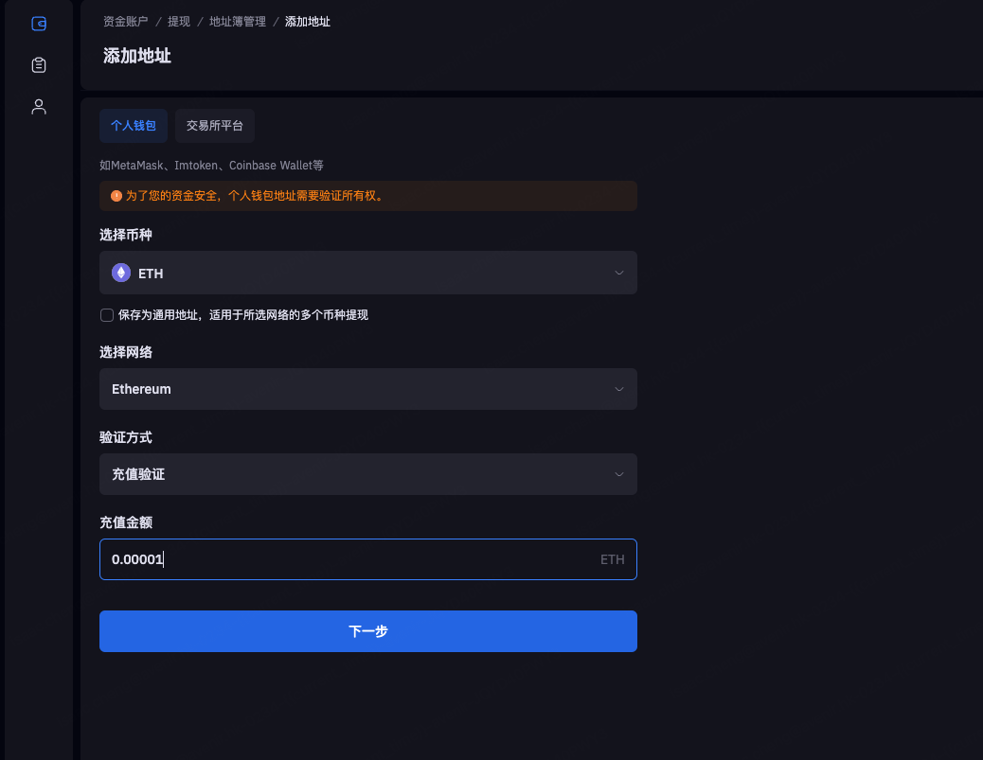983x760 pixels.
Task: Open 地址簿管理 breadcrumb link
Action: tap(238, 21)
